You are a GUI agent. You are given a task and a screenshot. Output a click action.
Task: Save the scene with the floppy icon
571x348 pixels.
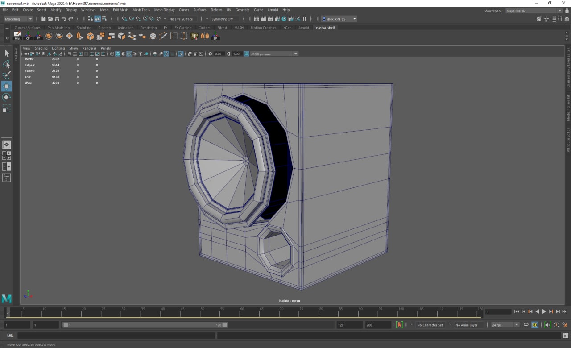point(57,19)
